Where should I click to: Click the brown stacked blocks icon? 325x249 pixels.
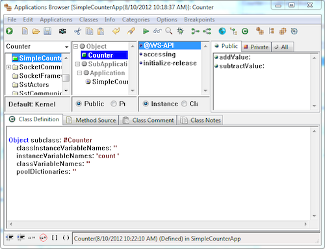(x=260, y=31)
